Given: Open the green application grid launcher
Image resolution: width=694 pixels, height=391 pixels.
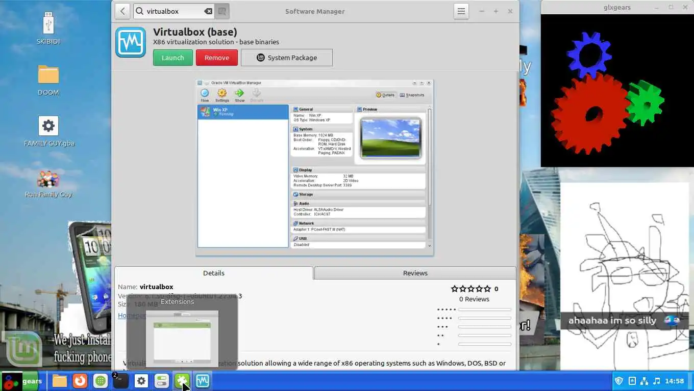Looking at the screenshot, I should pyautogui.click(x=101, y=381).
